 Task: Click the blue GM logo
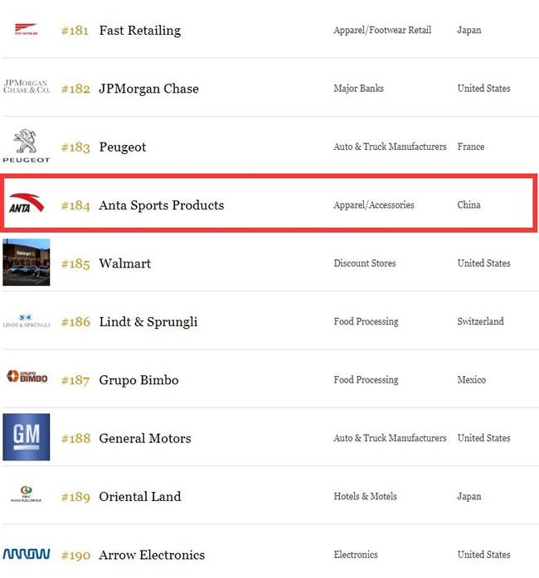pos(26,437)
